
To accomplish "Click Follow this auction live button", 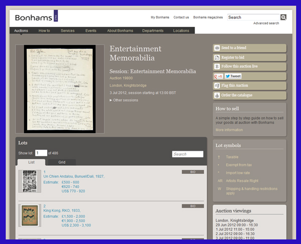I will coord(249,67).
